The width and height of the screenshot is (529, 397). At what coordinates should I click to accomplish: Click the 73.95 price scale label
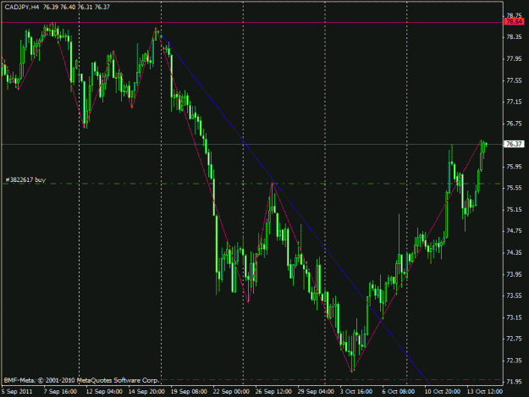click(514, 274)
